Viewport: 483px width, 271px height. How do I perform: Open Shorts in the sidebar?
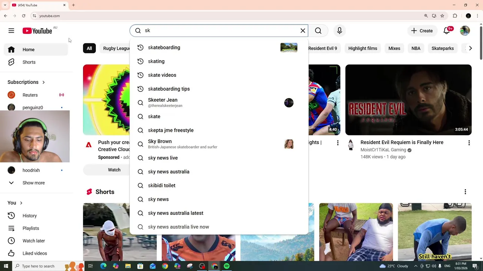tap(36, 62)
